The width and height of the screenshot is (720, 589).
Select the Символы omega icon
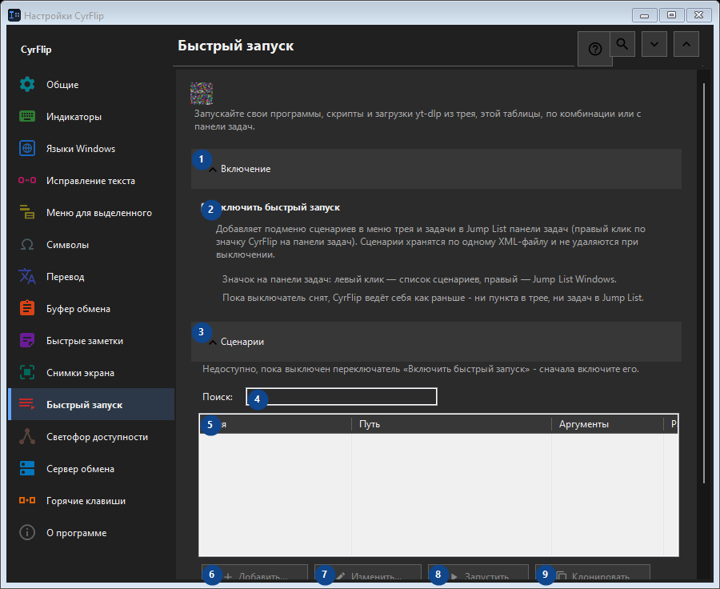click(x=27, y=245)
